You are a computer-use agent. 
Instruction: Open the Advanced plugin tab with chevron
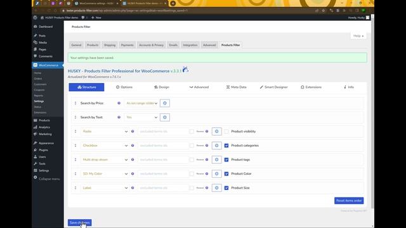199,87
